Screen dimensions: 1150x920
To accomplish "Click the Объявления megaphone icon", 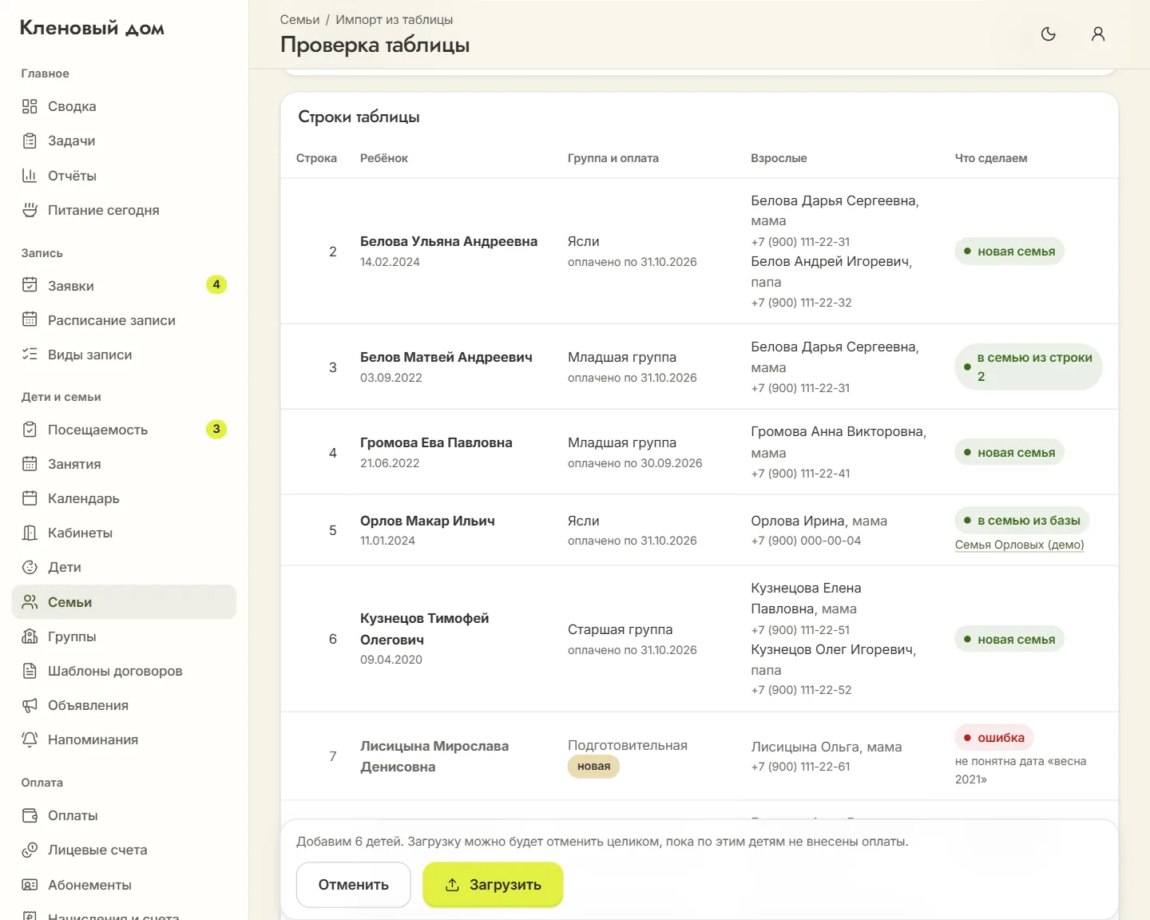I will click(x=30, y=705).
